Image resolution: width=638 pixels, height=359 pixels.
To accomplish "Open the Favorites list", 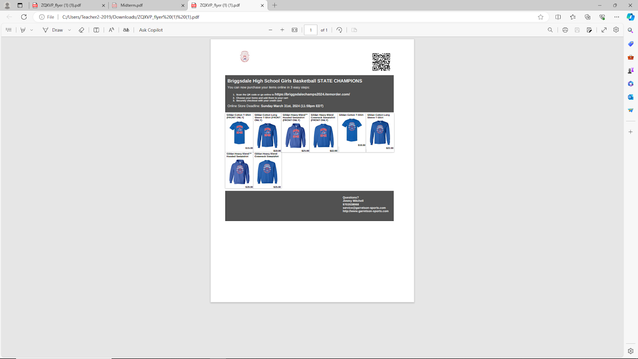I will pyautogui.click(x=573, y=17).
